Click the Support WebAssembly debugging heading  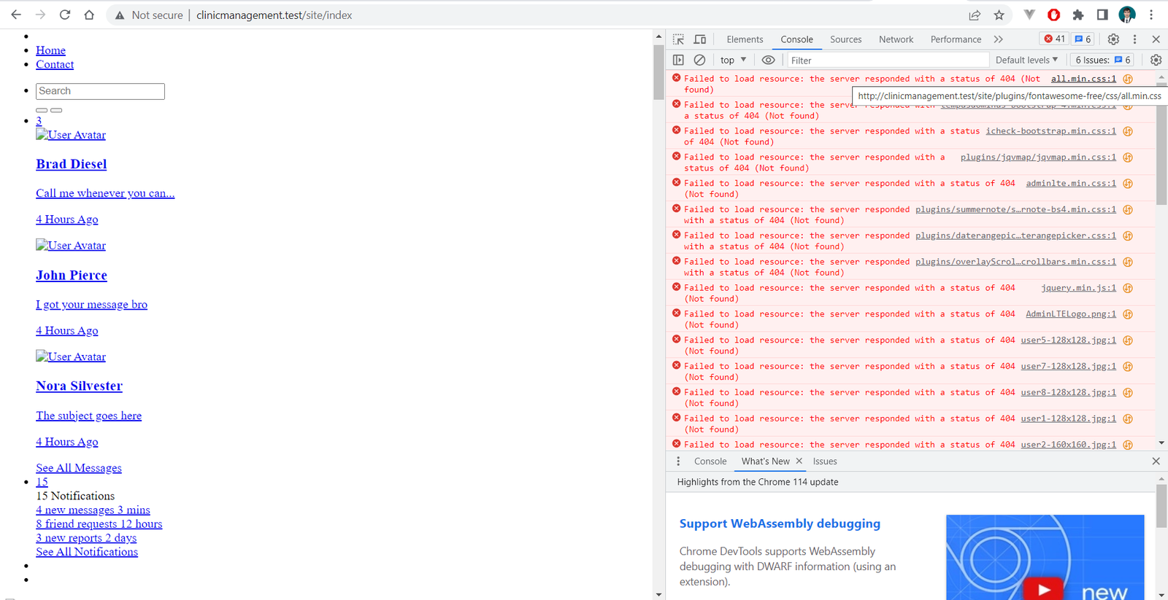click(780, 523)
